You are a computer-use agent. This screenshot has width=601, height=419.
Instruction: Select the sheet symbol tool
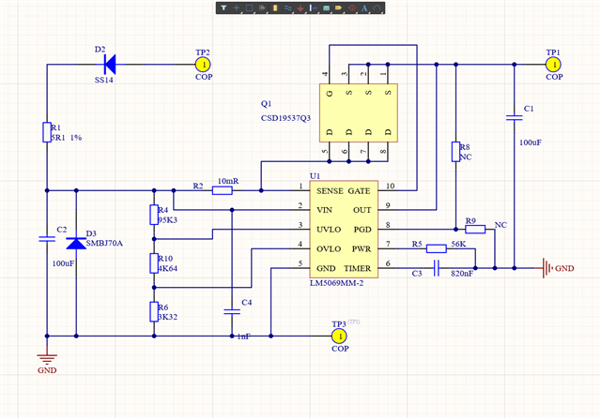pos(326,7)
